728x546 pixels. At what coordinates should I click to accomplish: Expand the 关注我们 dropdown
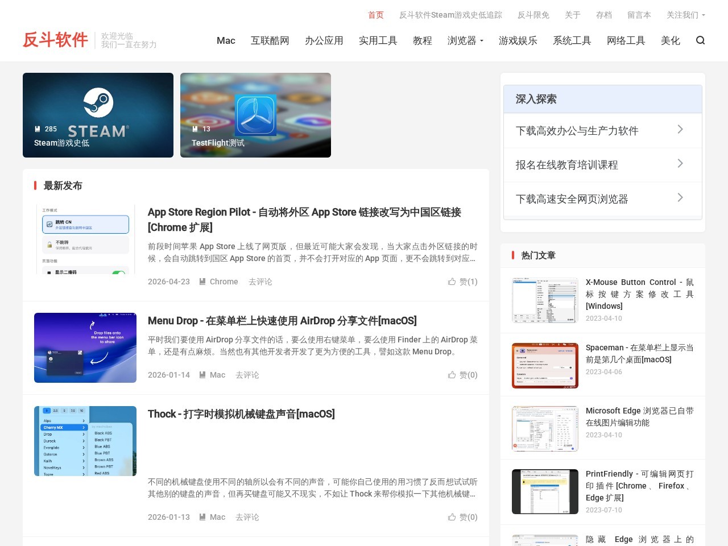[x=685, y=15]
